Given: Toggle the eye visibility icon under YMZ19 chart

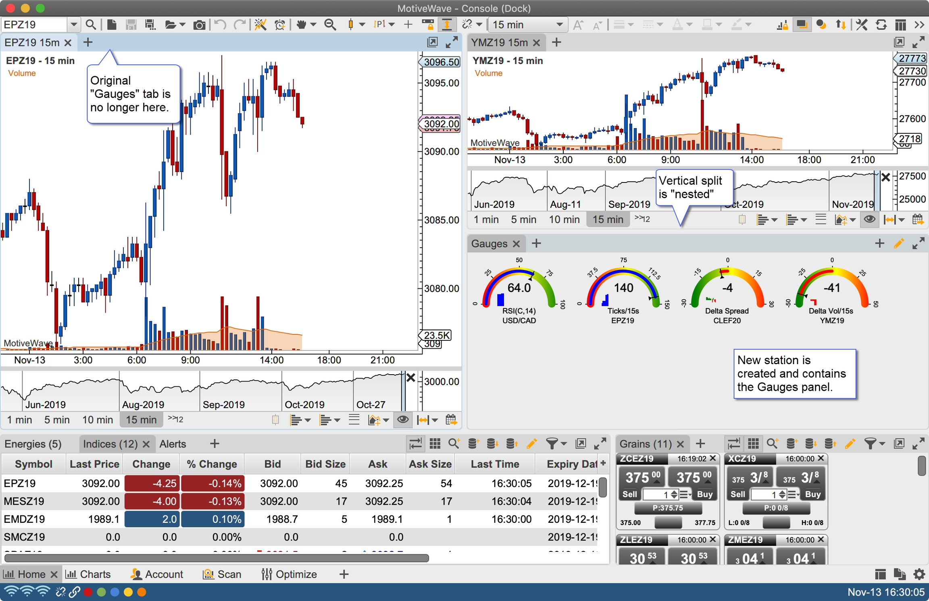Looking at the screenshot, I should (x=870, y=220).
